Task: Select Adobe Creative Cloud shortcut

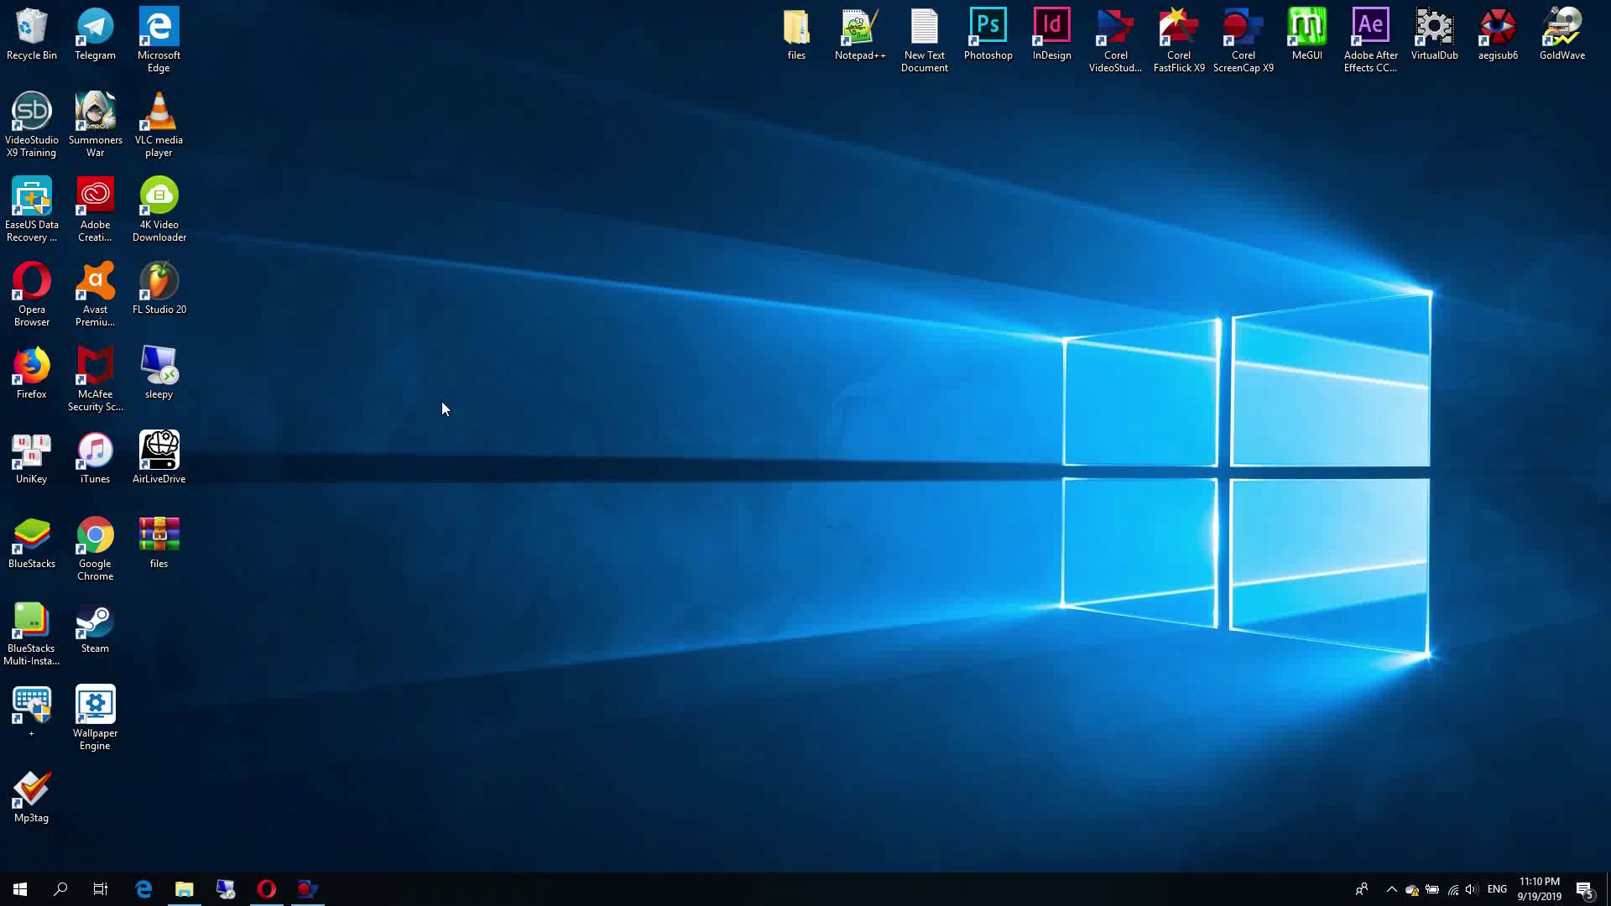Action: (95, 209)
